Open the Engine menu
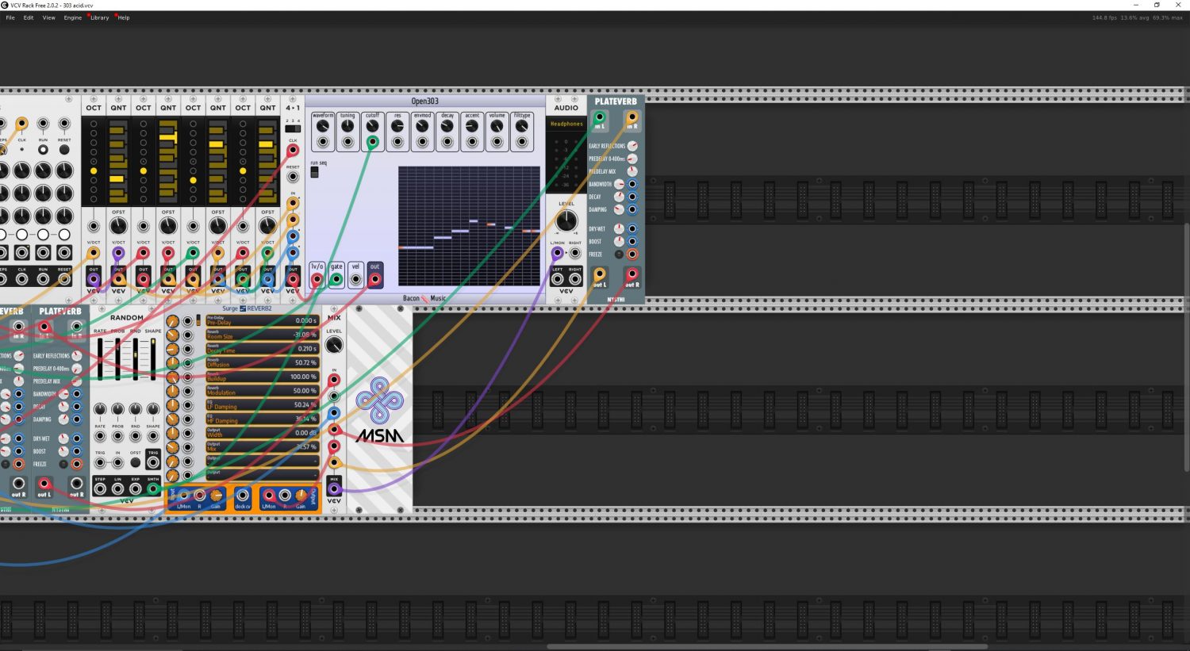The width and height of the screenshot is (1190, 651). coord(73,17)
